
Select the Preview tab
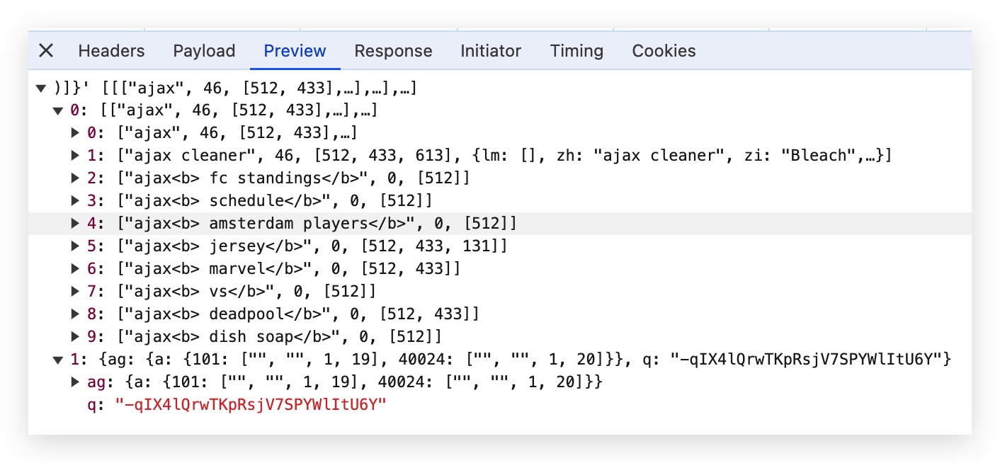pyautogui.click(x=295, y=51)
